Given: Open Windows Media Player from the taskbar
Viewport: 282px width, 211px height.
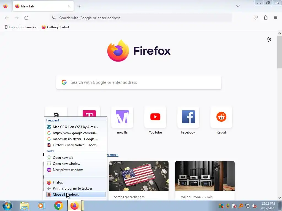Looking at the screenshot, I should (41, 206).
